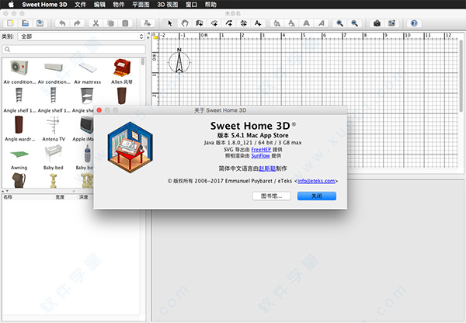Choose the Create dimensions tool

[x=243, y=23]
